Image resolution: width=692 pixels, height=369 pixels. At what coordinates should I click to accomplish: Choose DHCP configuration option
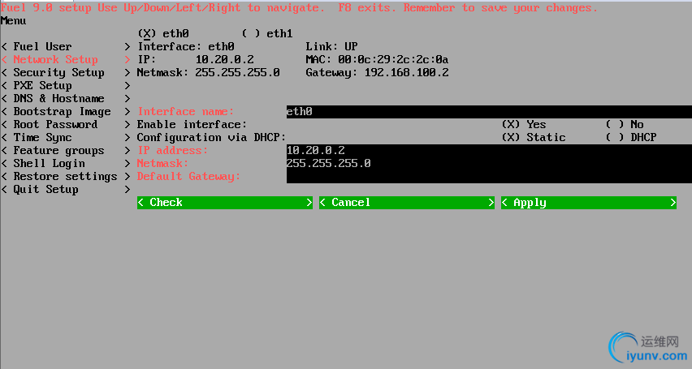[x=631, y=138]
